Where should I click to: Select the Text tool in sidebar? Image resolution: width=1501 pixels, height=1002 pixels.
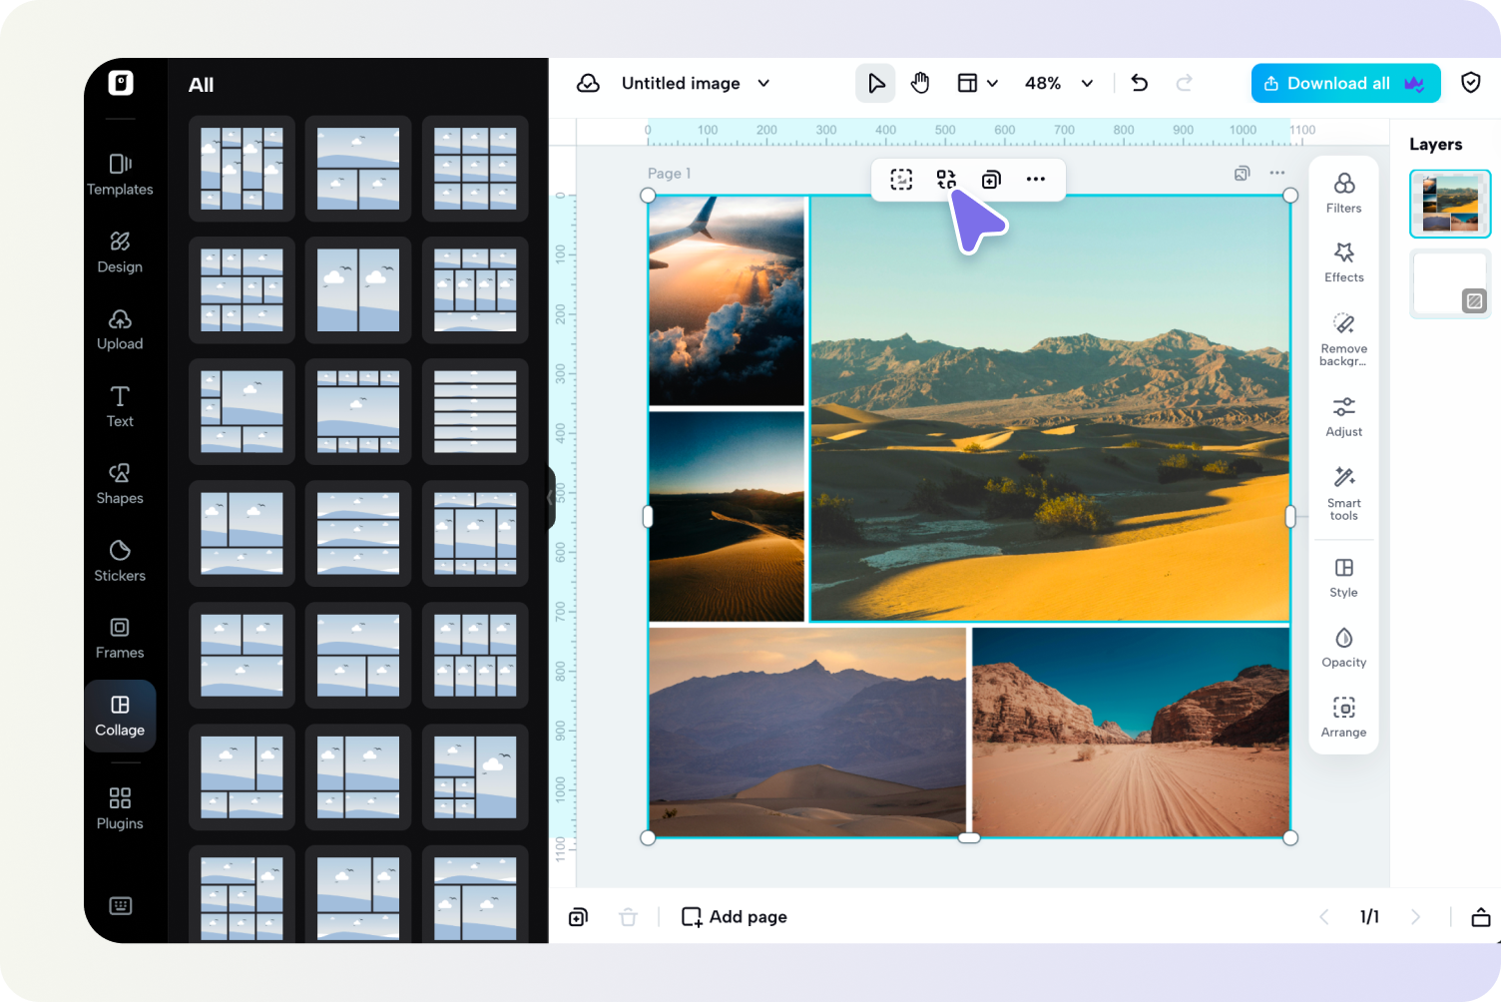pos(120,407)
